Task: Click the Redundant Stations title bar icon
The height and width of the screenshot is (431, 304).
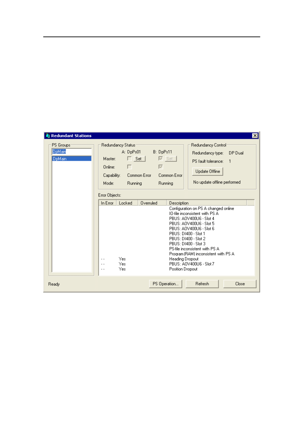Action: click(x=48, y=136)
